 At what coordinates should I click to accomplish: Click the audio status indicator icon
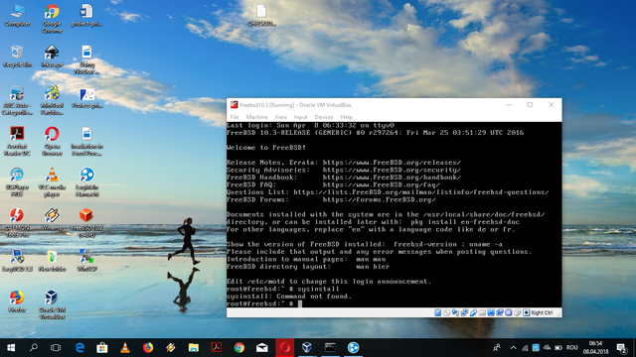(455, 312)
